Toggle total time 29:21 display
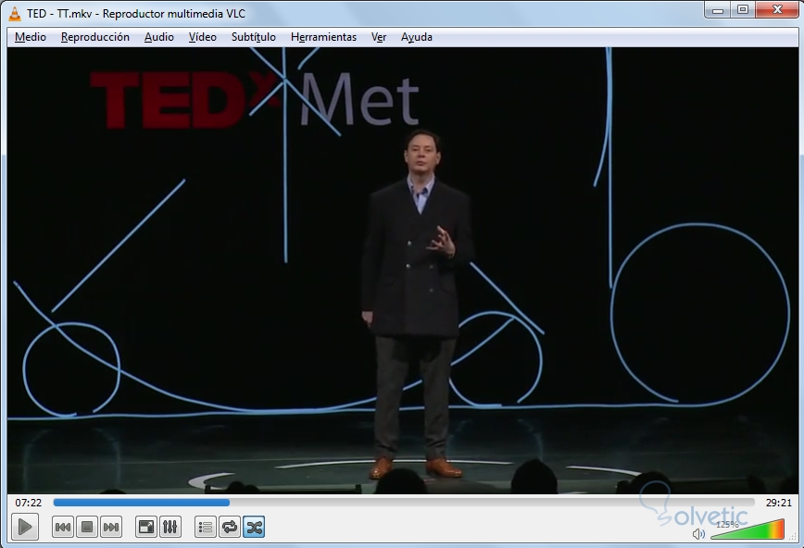This screenshot has width=804, height=548. tap(778, 503)
